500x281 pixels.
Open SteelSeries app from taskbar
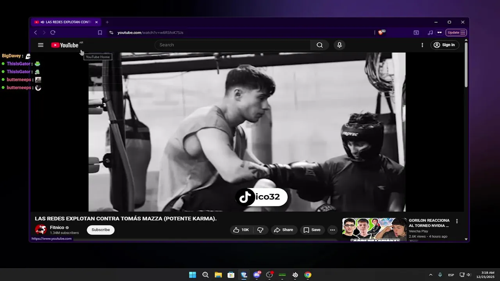coord(295,275)
